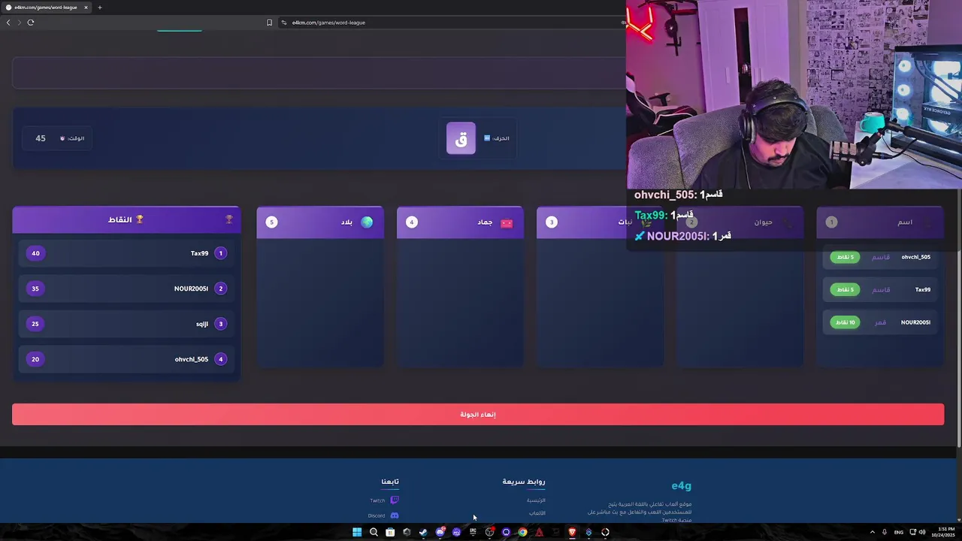Click the score badge 25

click(35, 324)
